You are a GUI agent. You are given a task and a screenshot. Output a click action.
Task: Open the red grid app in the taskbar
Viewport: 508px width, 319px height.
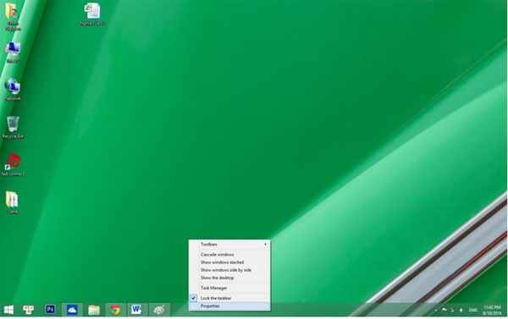(x=29, y=310)
